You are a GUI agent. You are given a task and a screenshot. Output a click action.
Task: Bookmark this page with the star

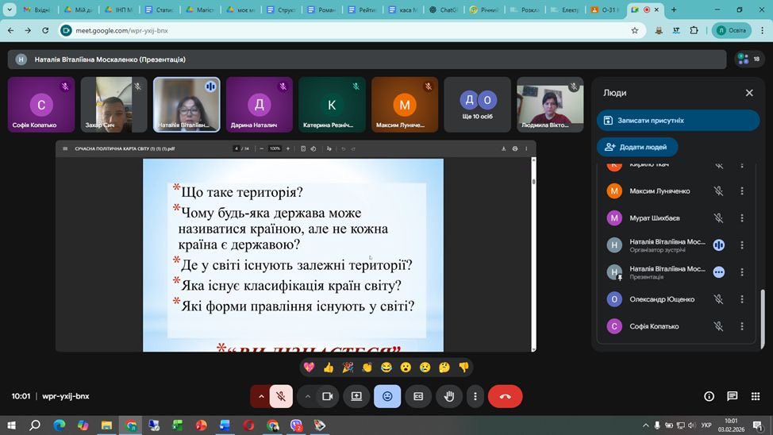634,31
